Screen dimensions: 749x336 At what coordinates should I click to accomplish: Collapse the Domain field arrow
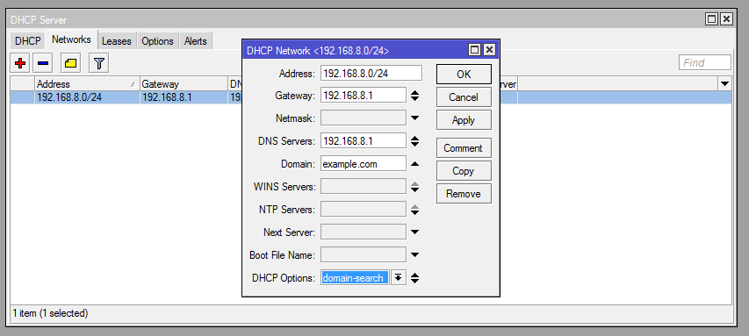[414, 164]
